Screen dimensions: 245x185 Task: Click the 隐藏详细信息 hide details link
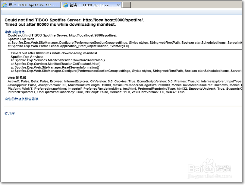[x=15, y=32]
